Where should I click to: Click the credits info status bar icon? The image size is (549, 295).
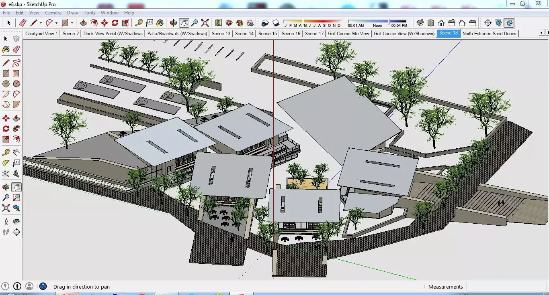pyautogui.click(x=17, y=287)
